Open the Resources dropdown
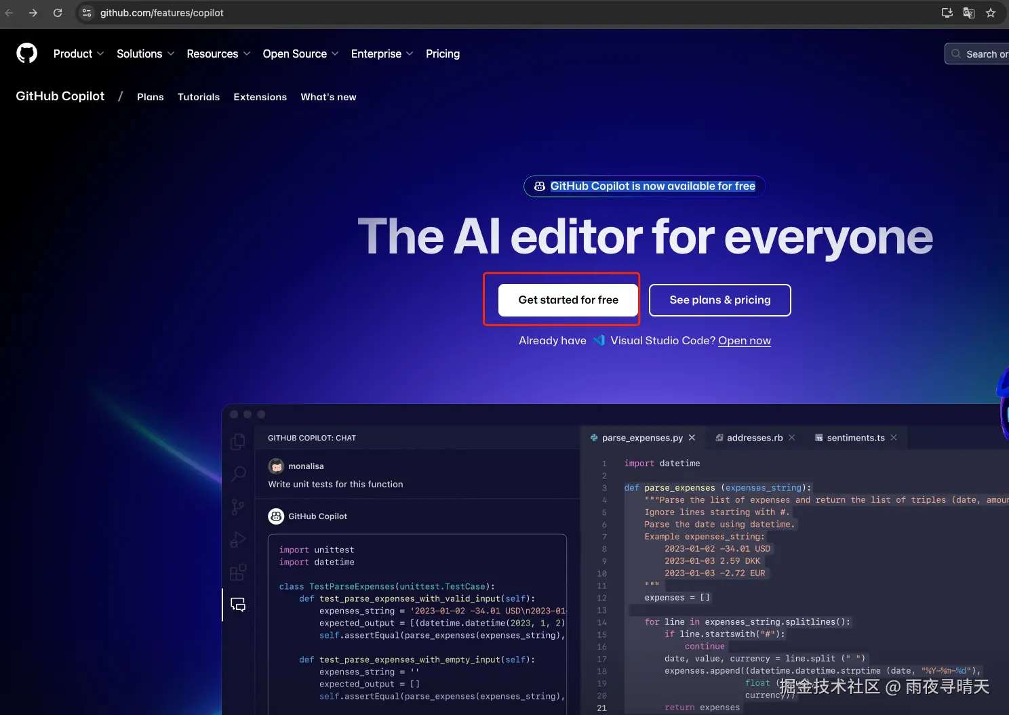Screen dimensions: 1009x715 click(x=219, y=54)
